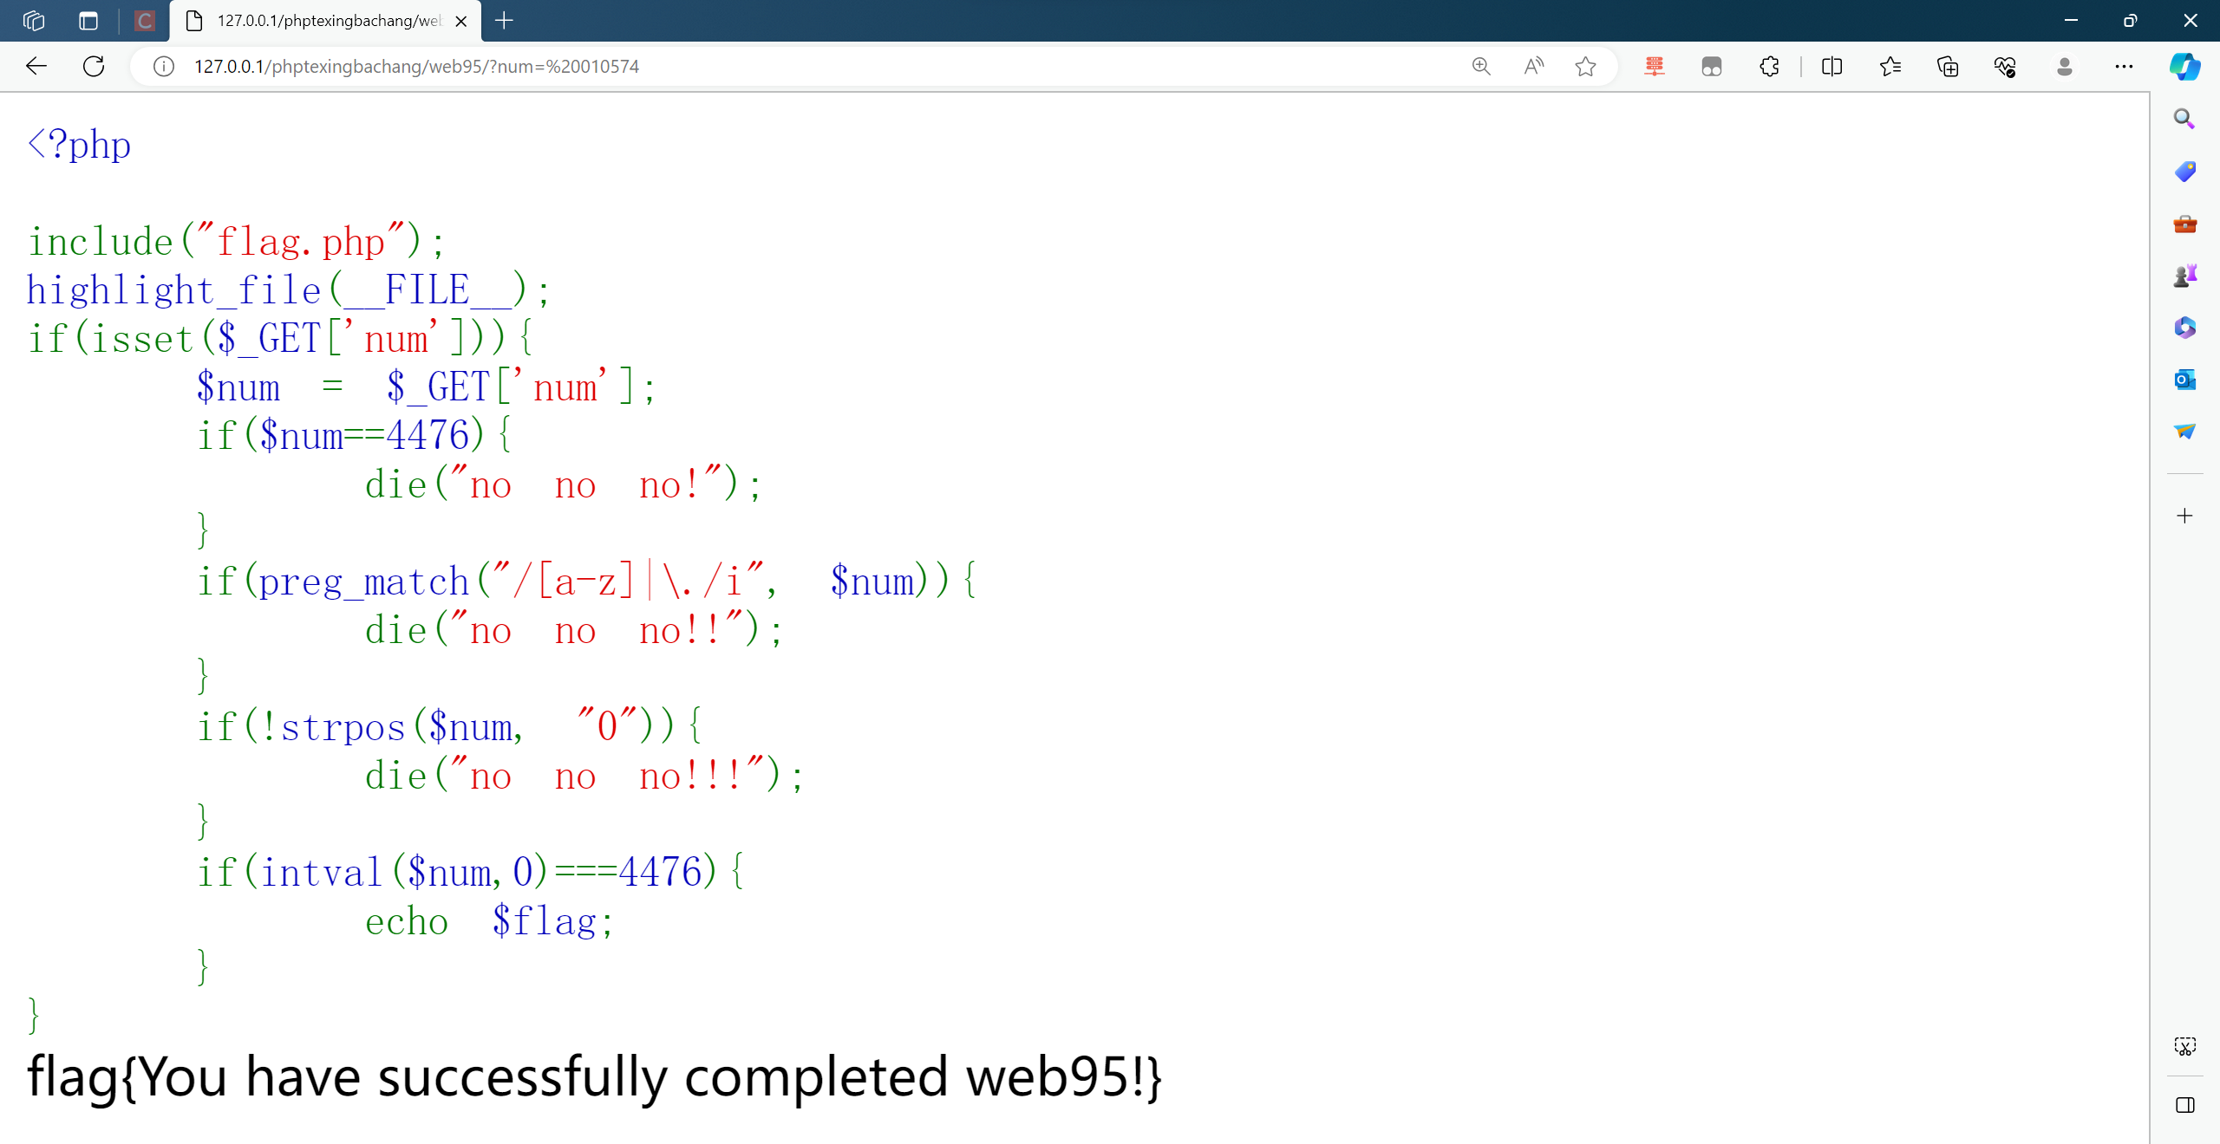Image resolution: width=2220 pixels, height=1144 pixels.
Task: Launch Outlook from the sidebar
Action: click(x=2184, y=380)
